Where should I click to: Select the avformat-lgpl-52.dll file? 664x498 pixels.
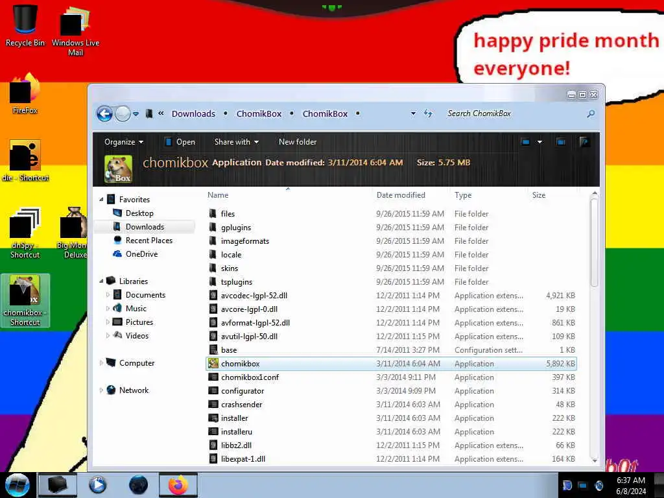391,323
